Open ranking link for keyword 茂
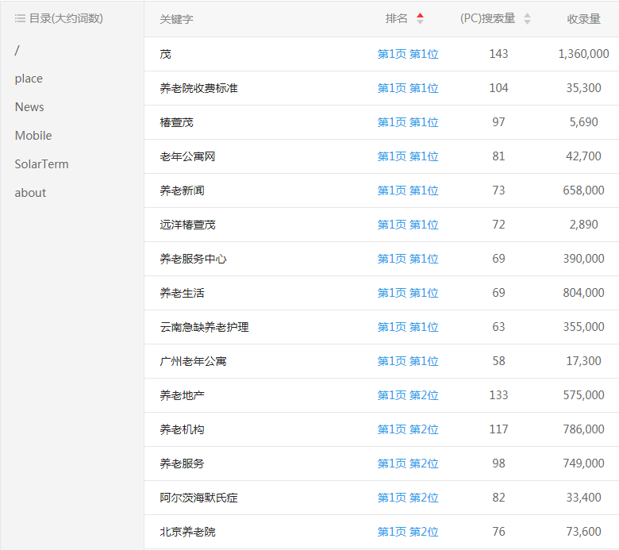The width and height of the screenshot is (619, 550). click(408, 54)
